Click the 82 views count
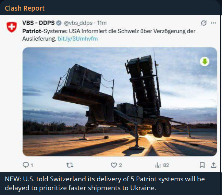This screenshot has width=222, height=195. 166,165
